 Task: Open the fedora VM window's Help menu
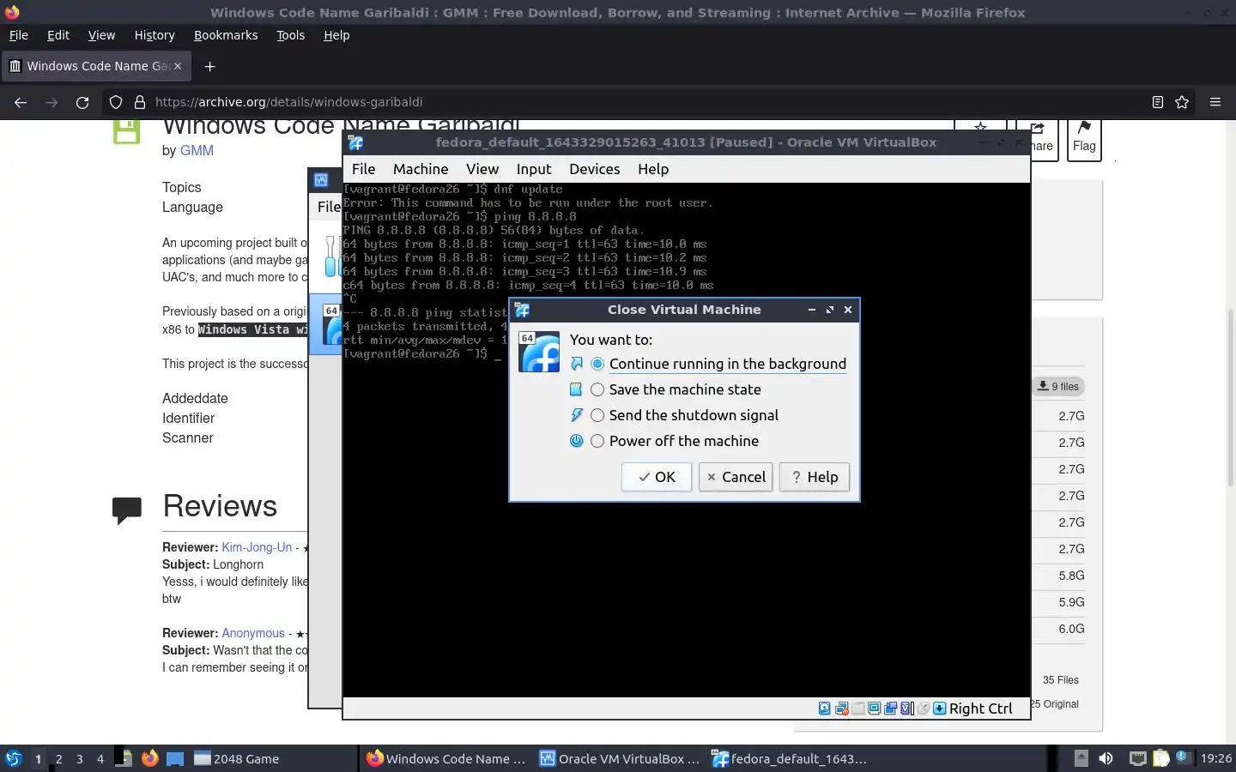(653, 169)
